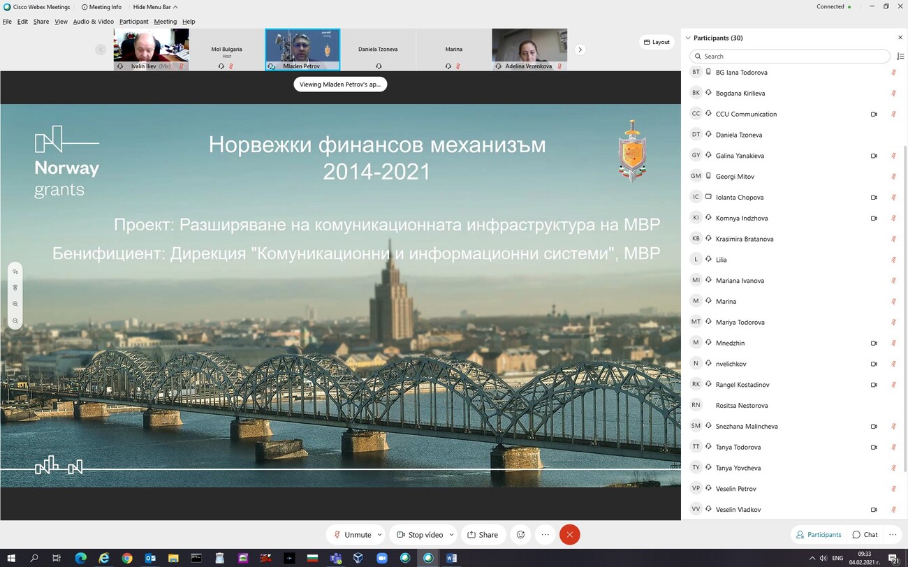The height and width of the screenshot is (567, 908).
Task: Show next video thumbnails with right arrow
Action: click(x=580, y=50)
